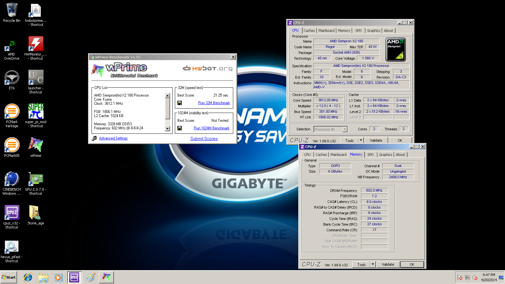Open the Recycle Bin desktop icon
The height and width of the screenshot is (284, 505).
12,13
